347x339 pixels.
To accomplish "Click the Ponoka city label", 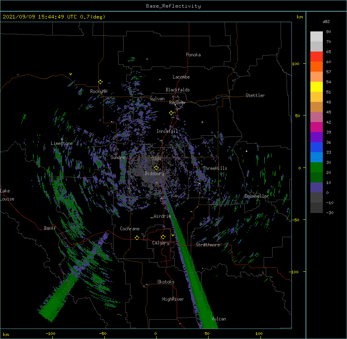I will pyautogui.click(x=193, y=55).
